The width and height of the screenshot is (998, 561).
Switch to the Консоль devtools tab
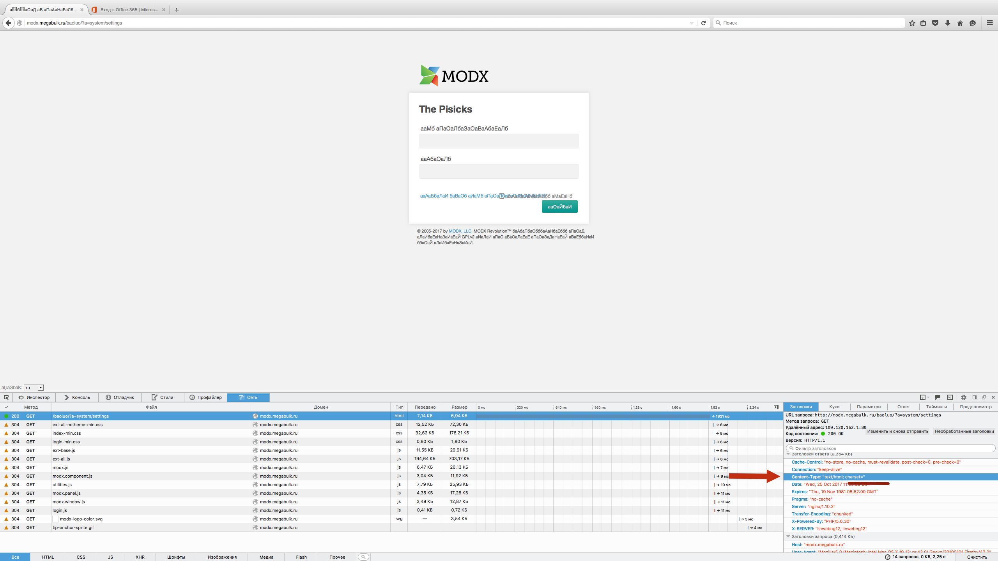click(x=77, y=397)
